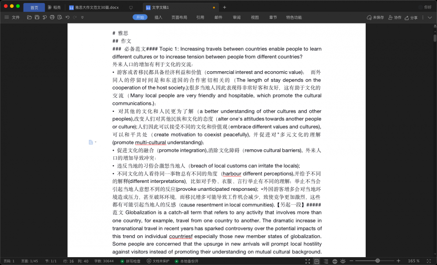Image resolution: width=437 pixels, height=265 pixels.
Task: Click the presentation screen icon in tab bar
Action: click(131, 7)
